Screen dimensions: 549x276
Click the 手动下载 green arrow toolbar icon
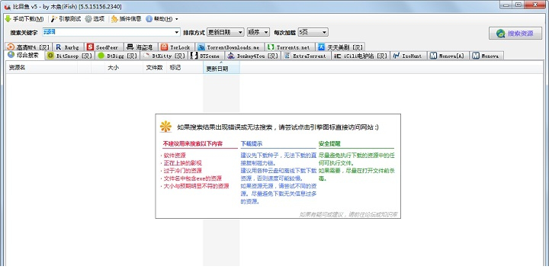(x=8, y=18)
